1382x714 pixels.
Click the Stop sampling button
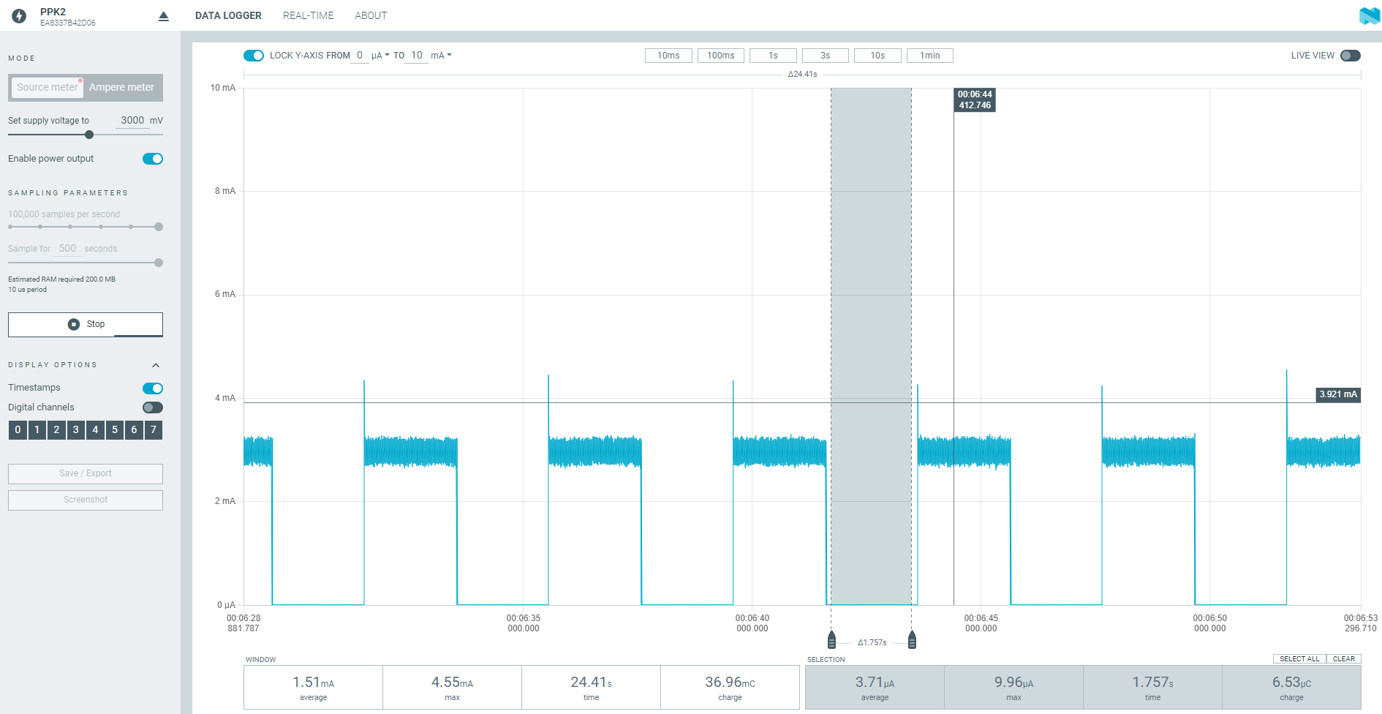pos(86,324)
